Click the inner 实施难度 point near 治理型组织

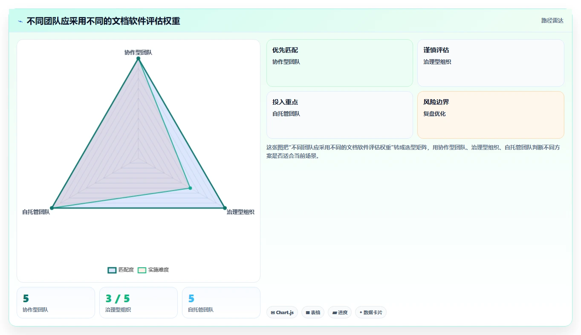190,188
